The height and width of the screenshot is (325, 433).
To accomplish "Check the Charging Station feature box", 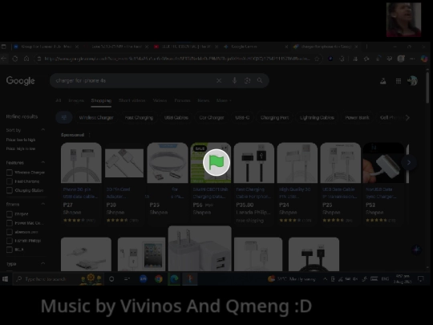I will [10, 190].
